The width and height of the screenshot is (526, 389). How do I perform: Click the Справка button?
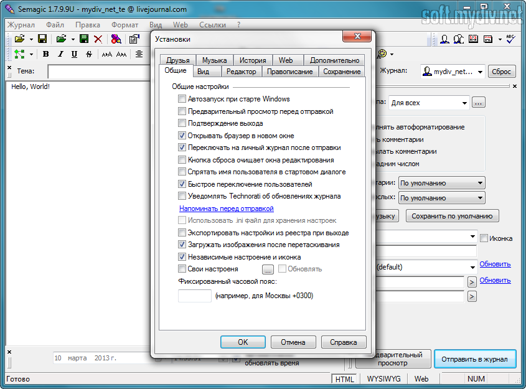tap(344, 342)
